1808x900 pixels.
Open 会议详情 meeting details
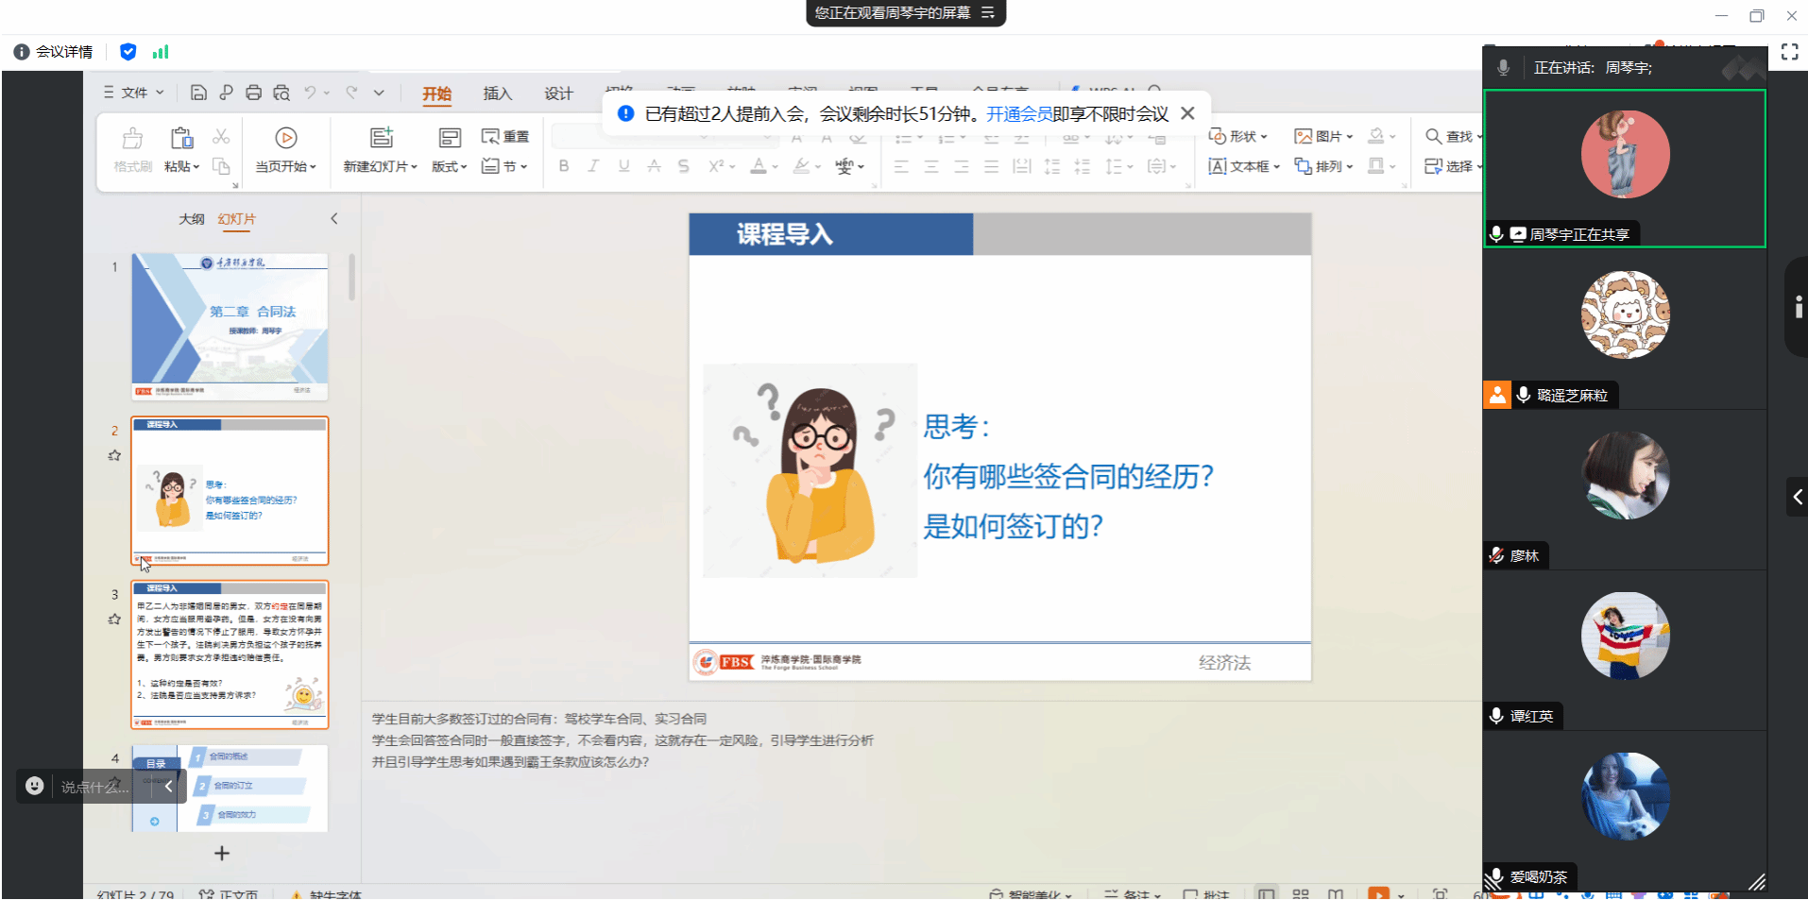(x=55, y=52)
